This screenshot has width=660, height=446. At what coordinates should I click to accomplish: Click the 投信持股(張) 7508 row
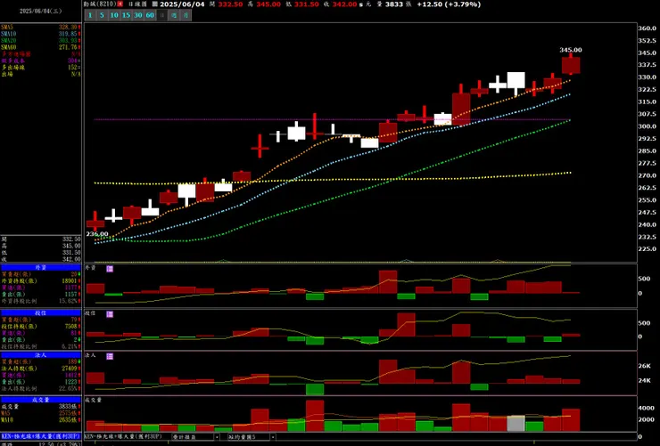point(40,327)
